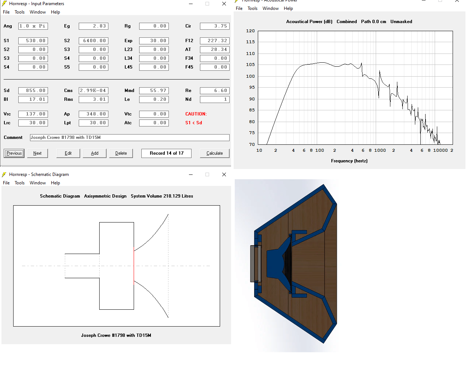
Task: Click the Re field showing 6.60
Action: click(x=215, y=91)
